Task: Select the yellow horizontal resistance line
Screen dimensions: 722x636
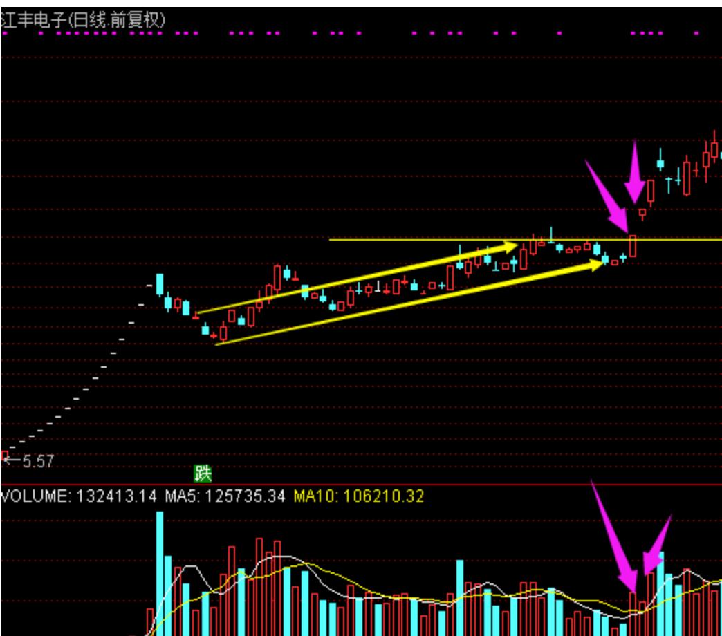Action: click(x=415, y=240)
